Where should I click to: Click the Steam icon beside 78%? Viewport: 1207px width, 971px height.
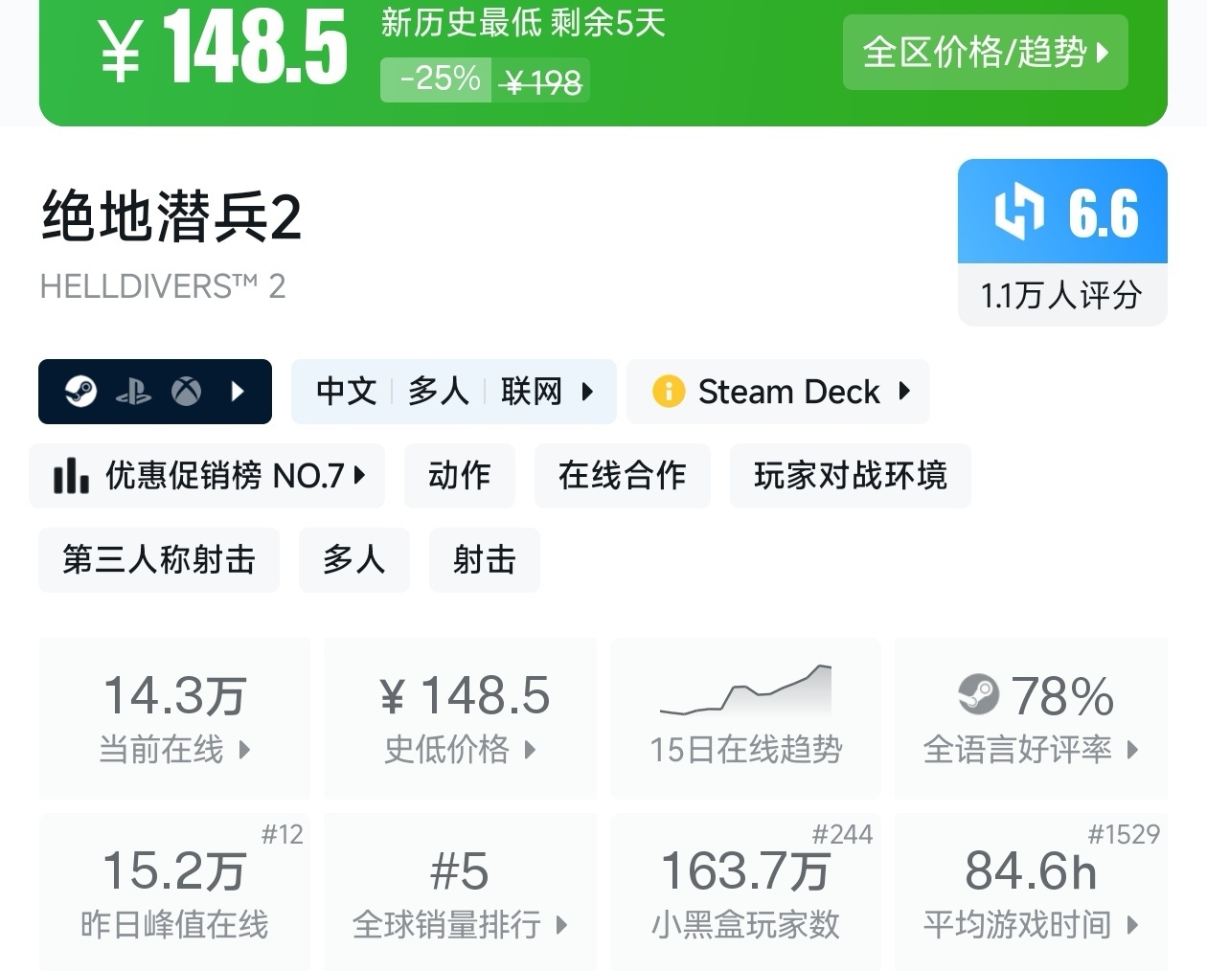978,694
